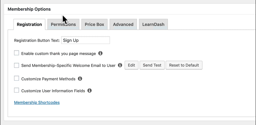This screenshot has height=125, width=256.
Task: Click the Reset to Default button
Action: click(184, 65)
